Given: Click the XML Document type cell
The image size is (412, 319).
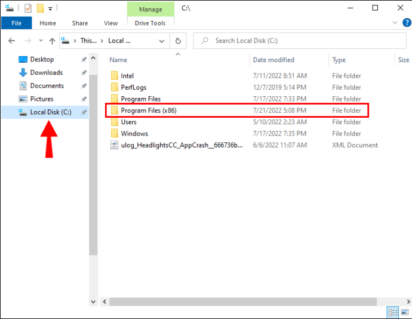Looking at the screenshot, I should click(x=355, y=145).
